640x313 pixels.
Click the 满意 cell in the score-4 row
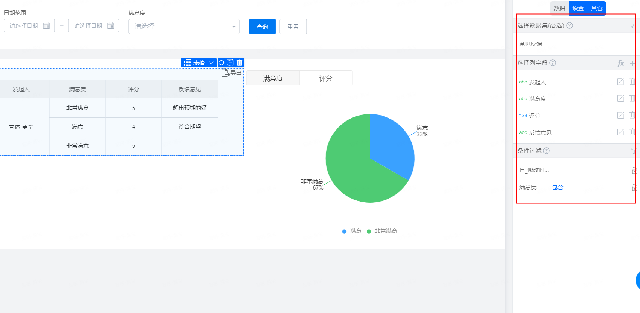[x=78, y=127]
